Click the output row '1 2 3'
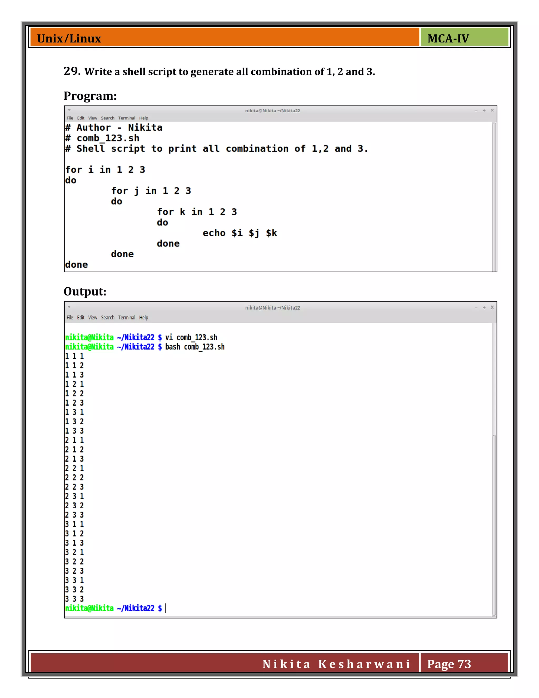The width and height of the screenshot is (539, 698). click(x=74, y=403)
